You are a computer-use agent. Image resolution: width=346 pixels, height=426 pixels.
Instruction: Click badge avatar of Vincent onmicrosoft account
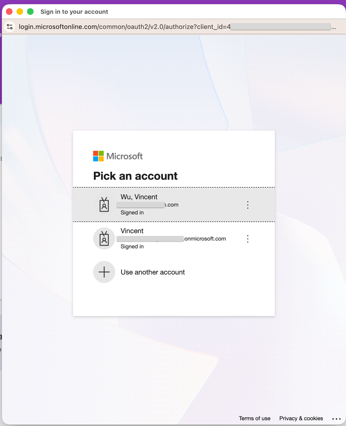tap(104, 239)
